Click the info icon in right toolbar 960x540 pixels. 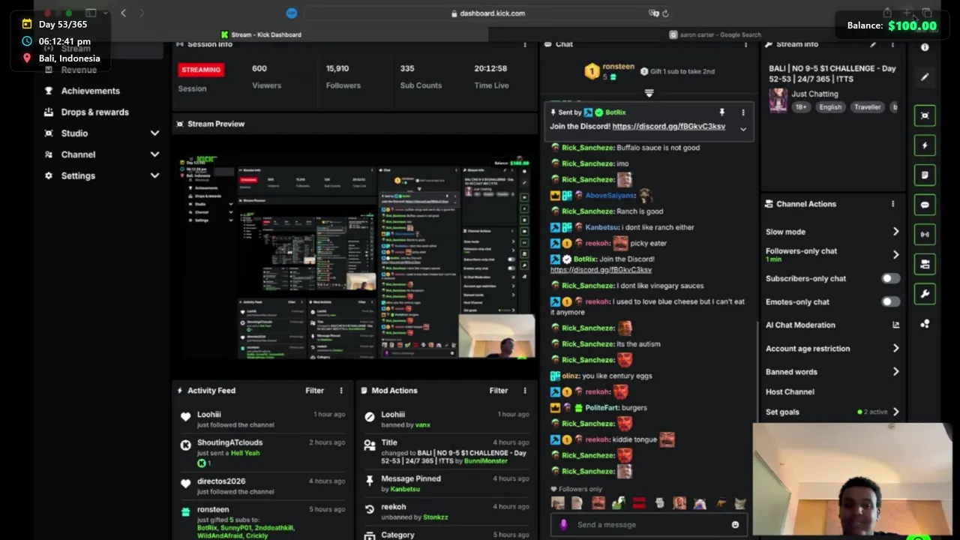pos(925,47)
